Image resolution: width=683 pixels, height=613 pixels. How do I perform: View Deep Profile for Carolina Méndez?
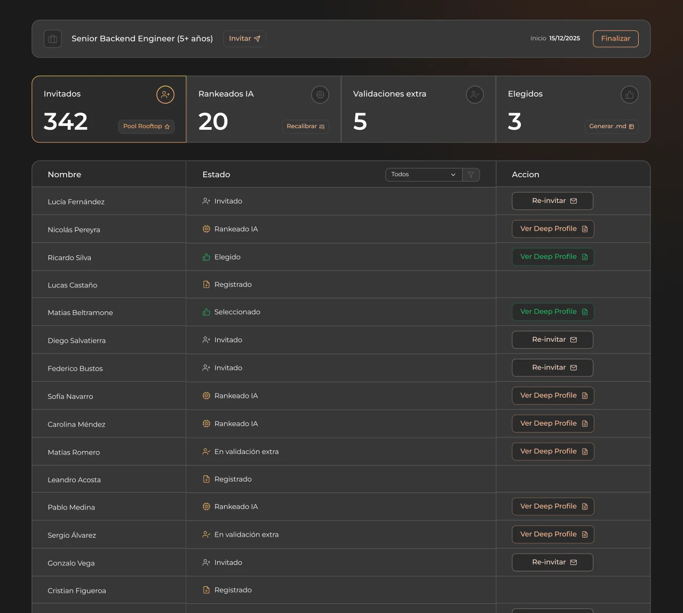[x=553, y=423]
